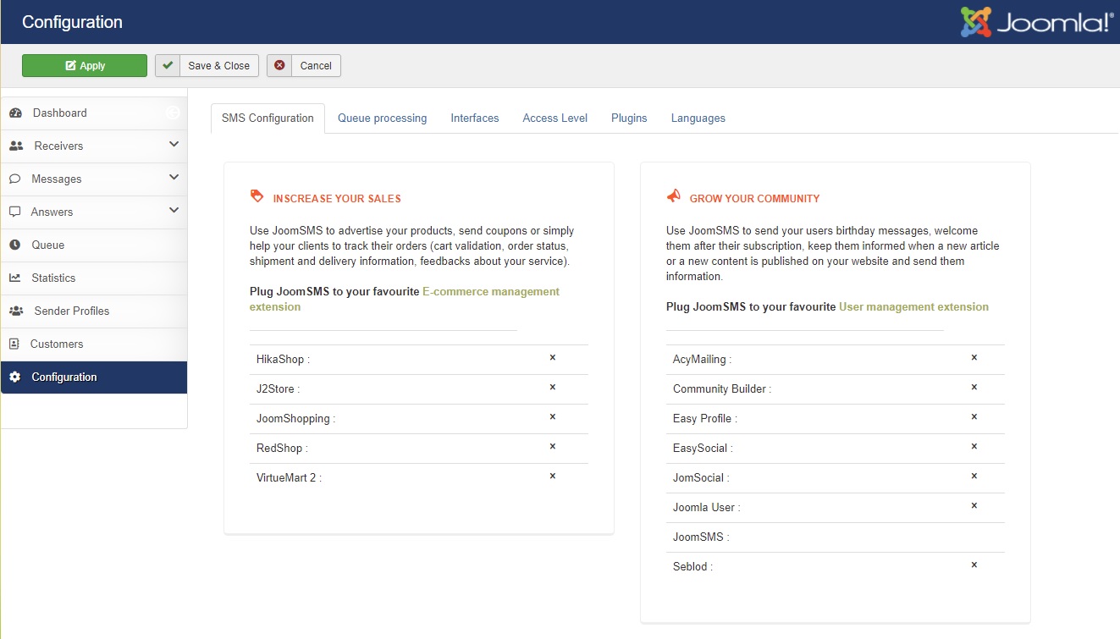1120x639 pixels.
Task: Click the x status icon for JoomShopping
Action: tap(553, 416)
